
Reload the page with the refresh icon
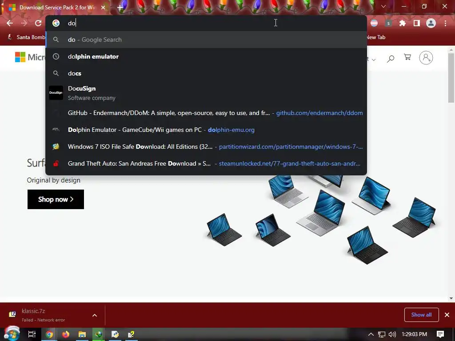pyautogui.click(x=38, y=23)
